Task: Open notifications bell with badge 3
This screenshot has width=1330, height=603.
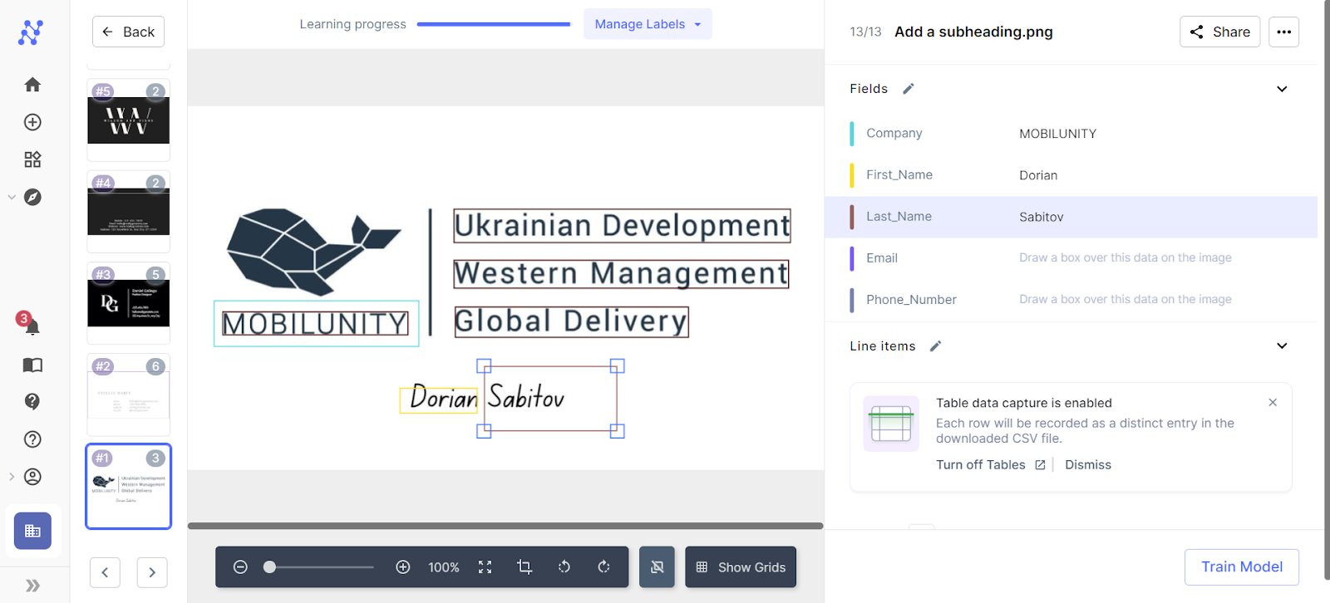Action: click(x=31, y=325)
